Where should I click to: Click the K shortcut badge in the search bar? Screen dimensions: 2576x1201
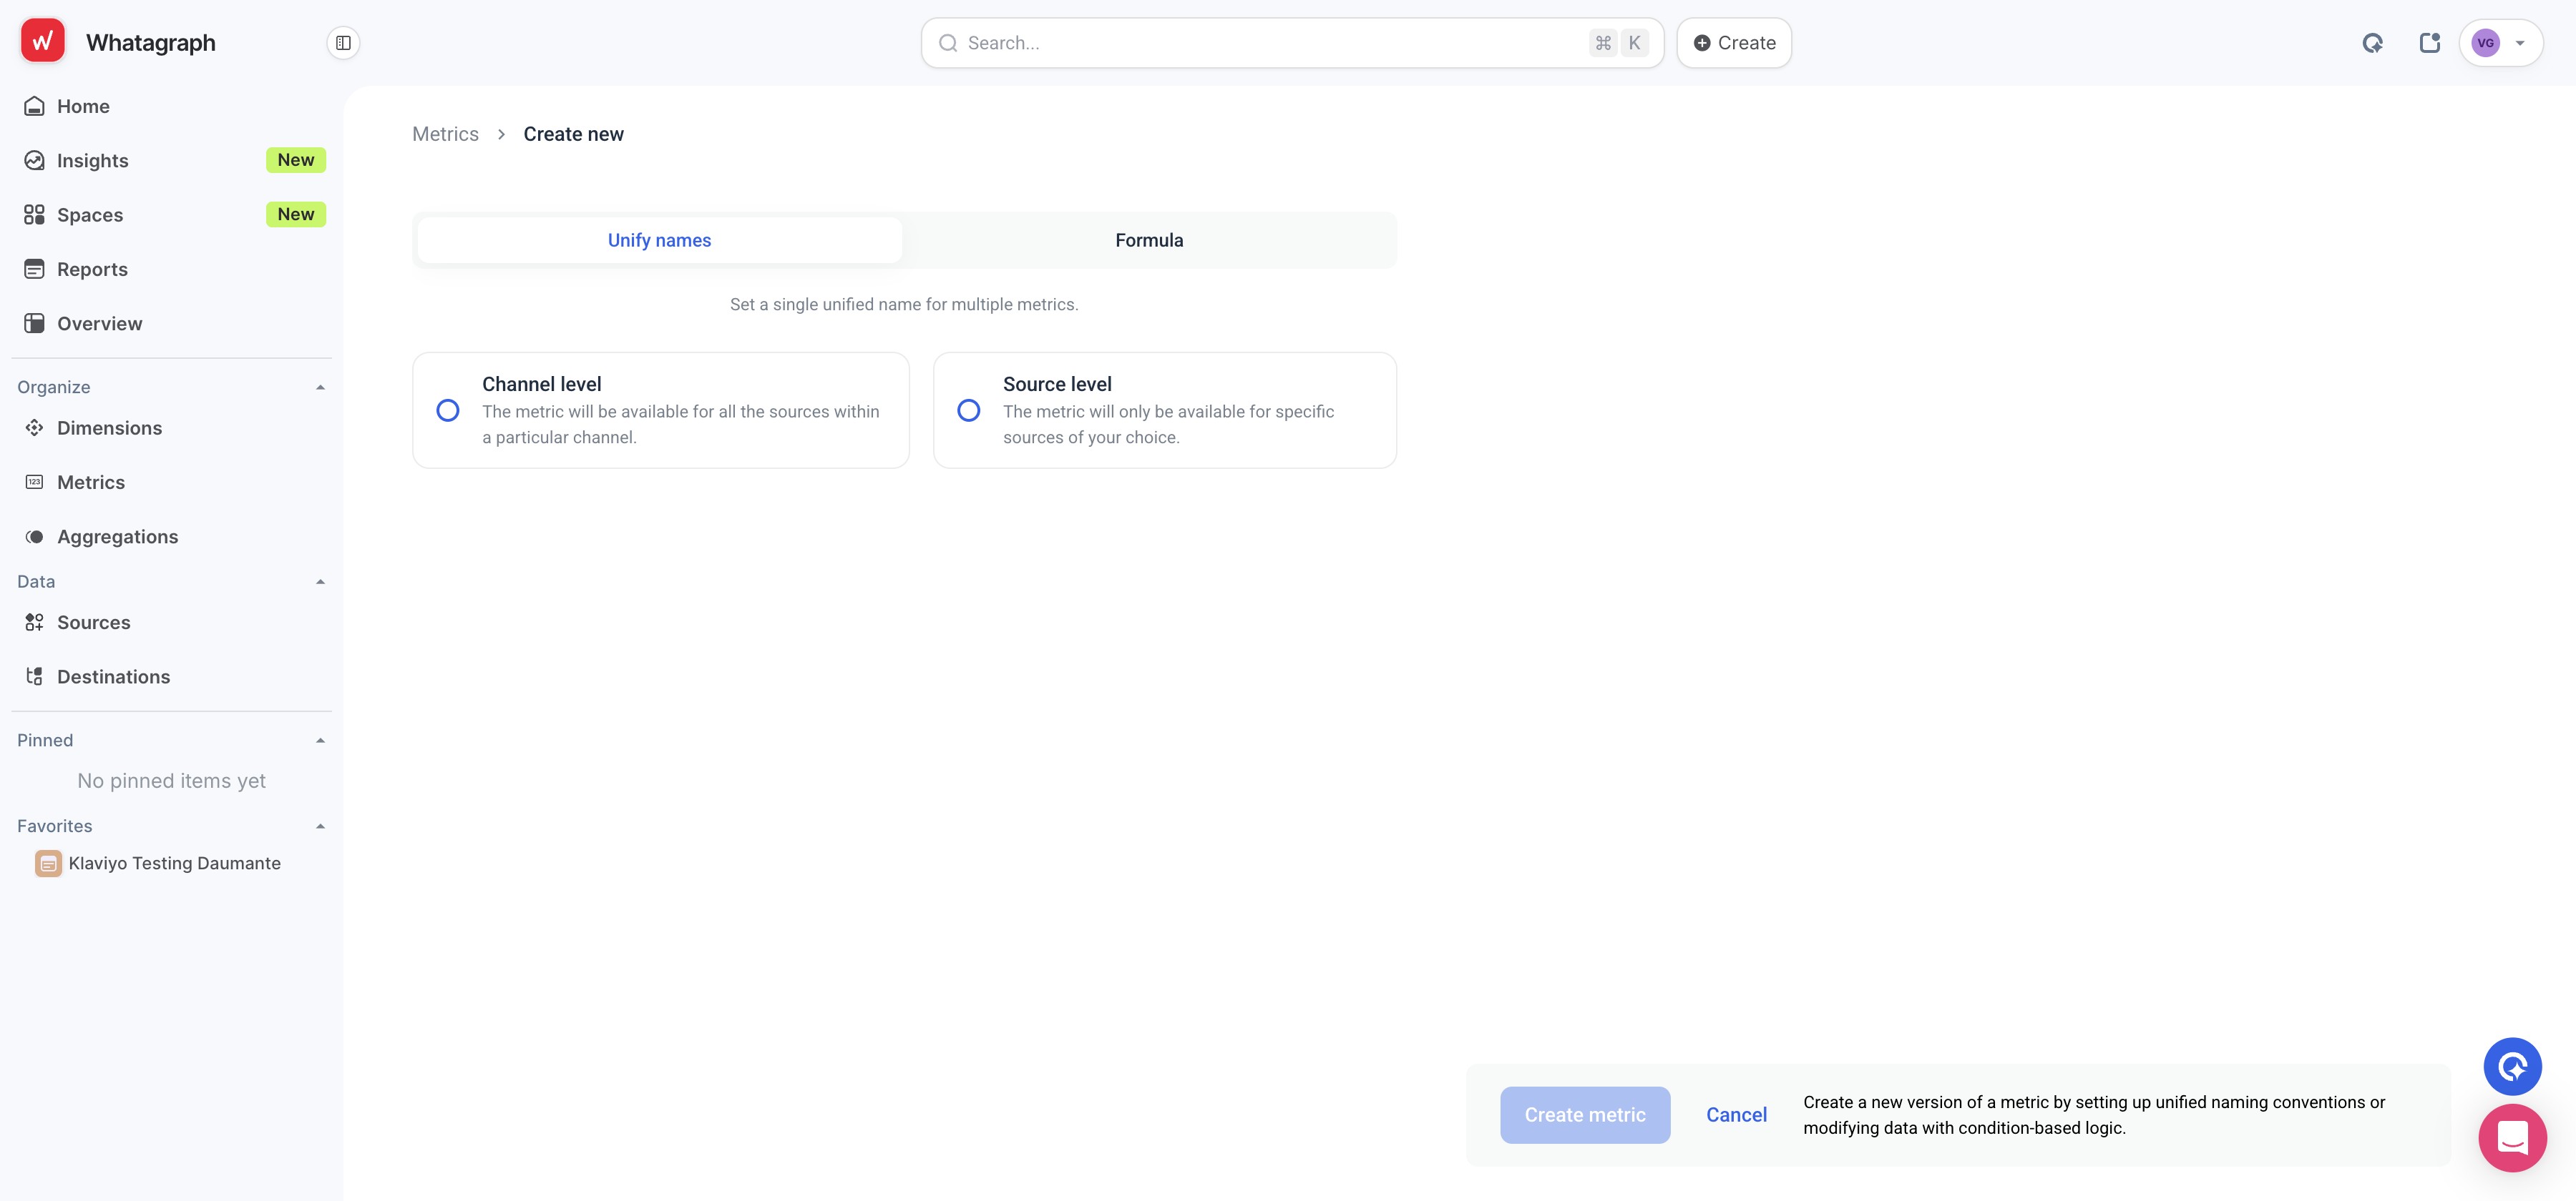1634,43
